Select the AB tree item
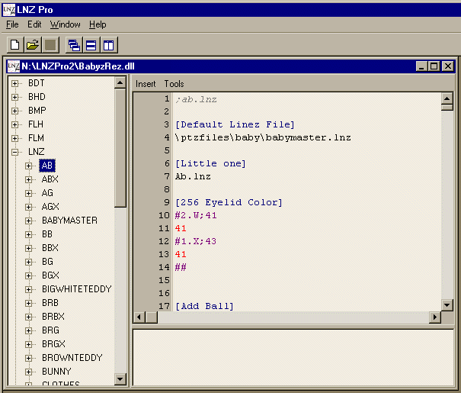This screenshot has height=393, width=461. coord(47,166)
